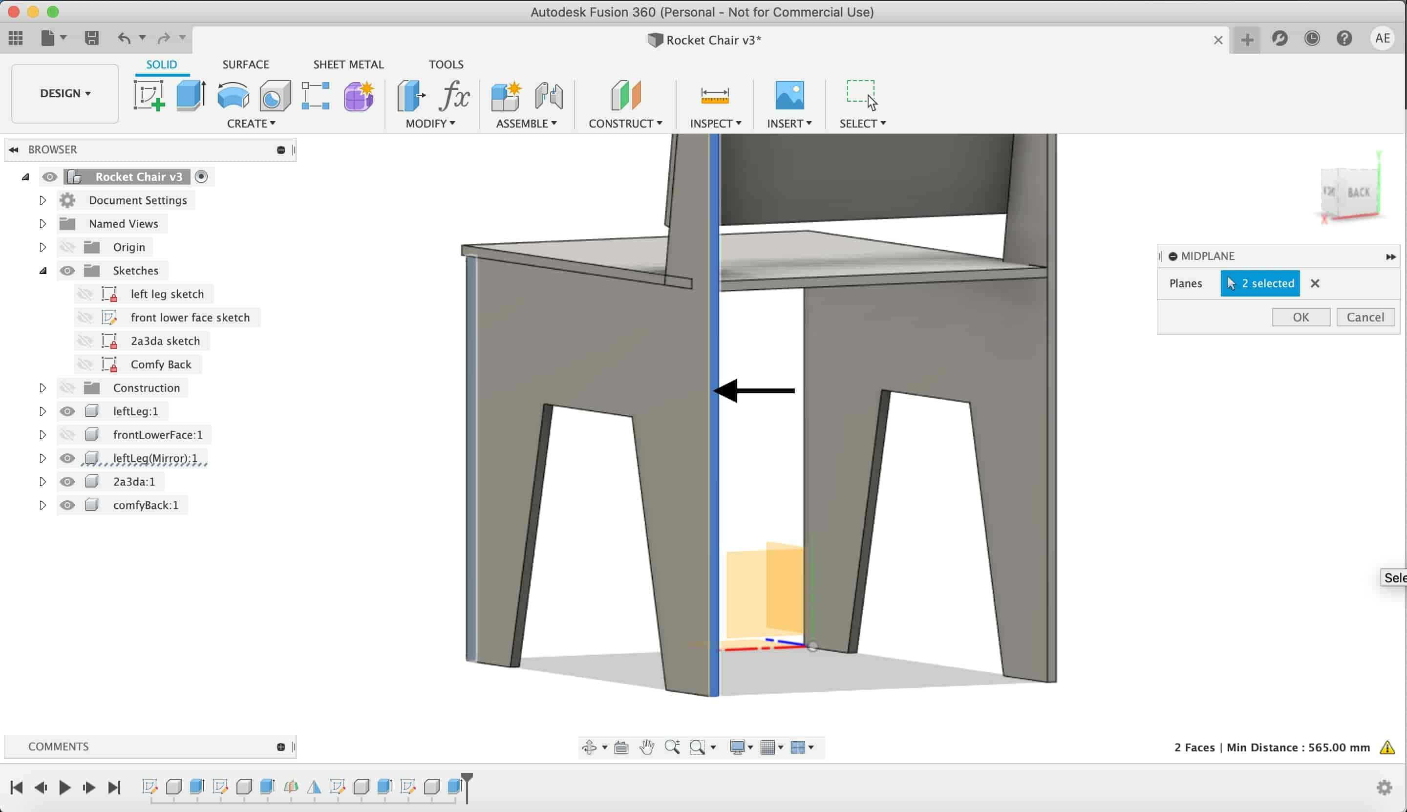The image size is (1407, 812).
Task: Click the Orbit navigation icon
Action: tap(590, 748)
